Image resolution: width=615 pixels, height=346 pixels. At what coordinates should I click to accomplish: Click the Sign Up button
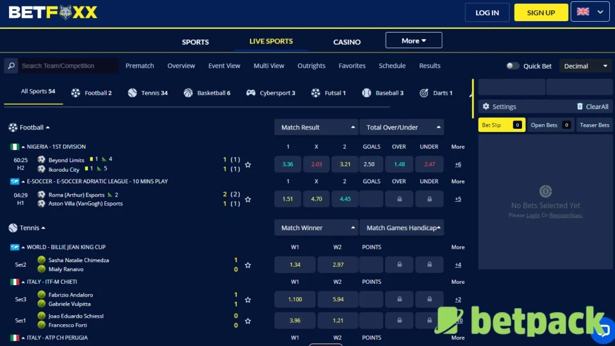[541, 13]
